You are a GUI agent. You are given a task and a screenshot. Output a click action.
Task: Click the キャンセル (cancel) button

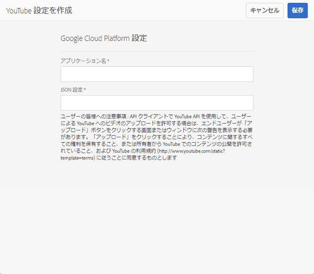pyautogui.click(x=265, y=10)
